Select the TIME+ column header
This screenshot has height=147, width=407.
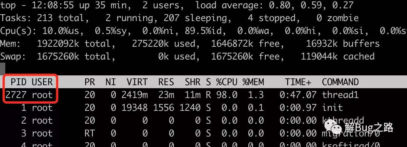click(x=298, y=82)
